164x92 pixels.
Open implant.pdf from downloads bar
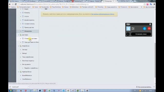click(x=15, y=87)
